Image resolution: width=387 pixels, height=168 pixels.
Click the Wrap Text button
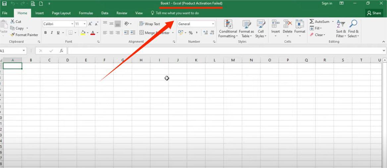149,24
